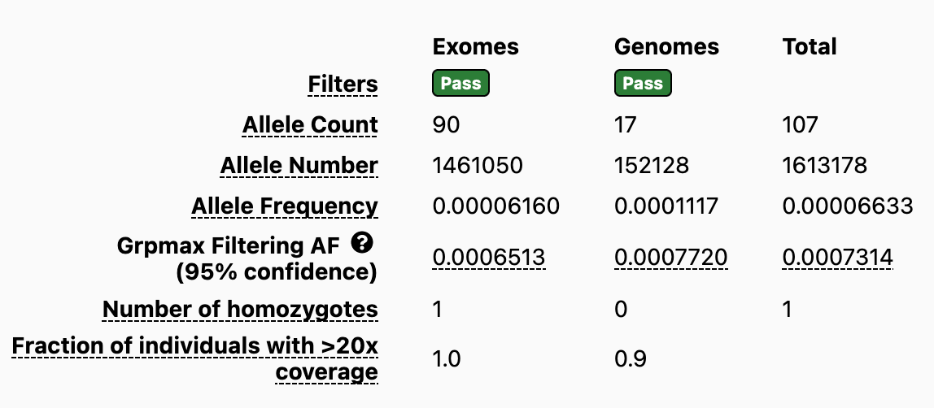This screenshot has width=934, height=408.
Task: Click the Allele Frequency label
Action: [x=285, y=206]
